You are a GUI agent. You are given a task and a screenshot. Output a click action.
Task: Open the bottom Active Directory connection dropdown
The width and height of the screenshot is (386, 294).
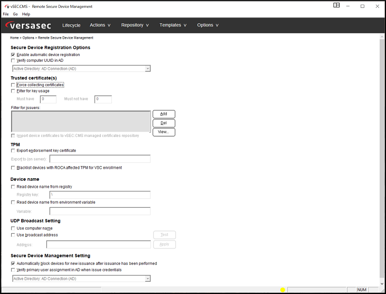click(147, 279)
